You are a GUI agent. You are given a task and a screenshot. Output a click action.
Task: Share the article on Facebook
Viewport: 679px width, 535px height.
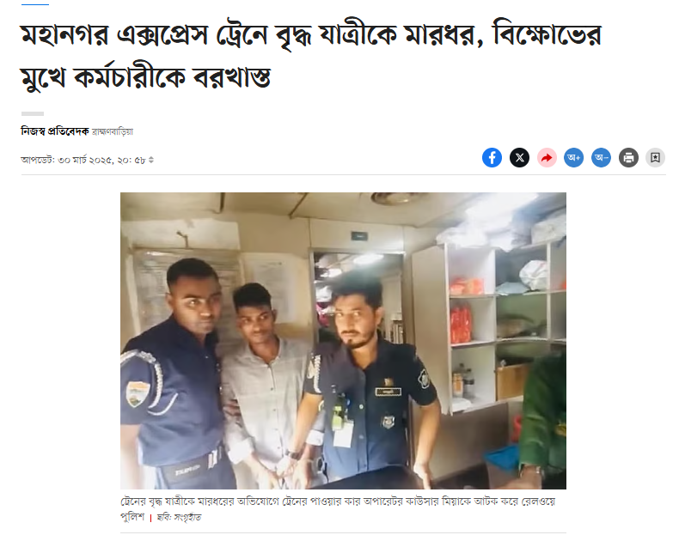tap(492, 157)
